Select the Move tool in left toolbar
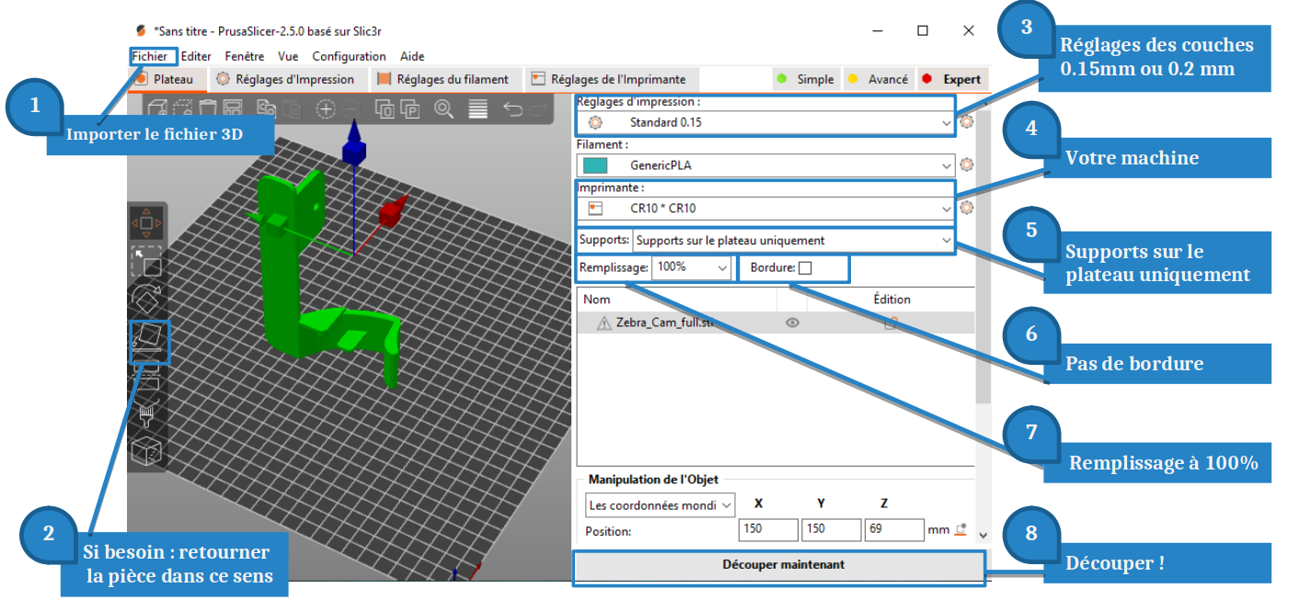1311x611 pixels. pyautogui.click(x=146, y=222)
